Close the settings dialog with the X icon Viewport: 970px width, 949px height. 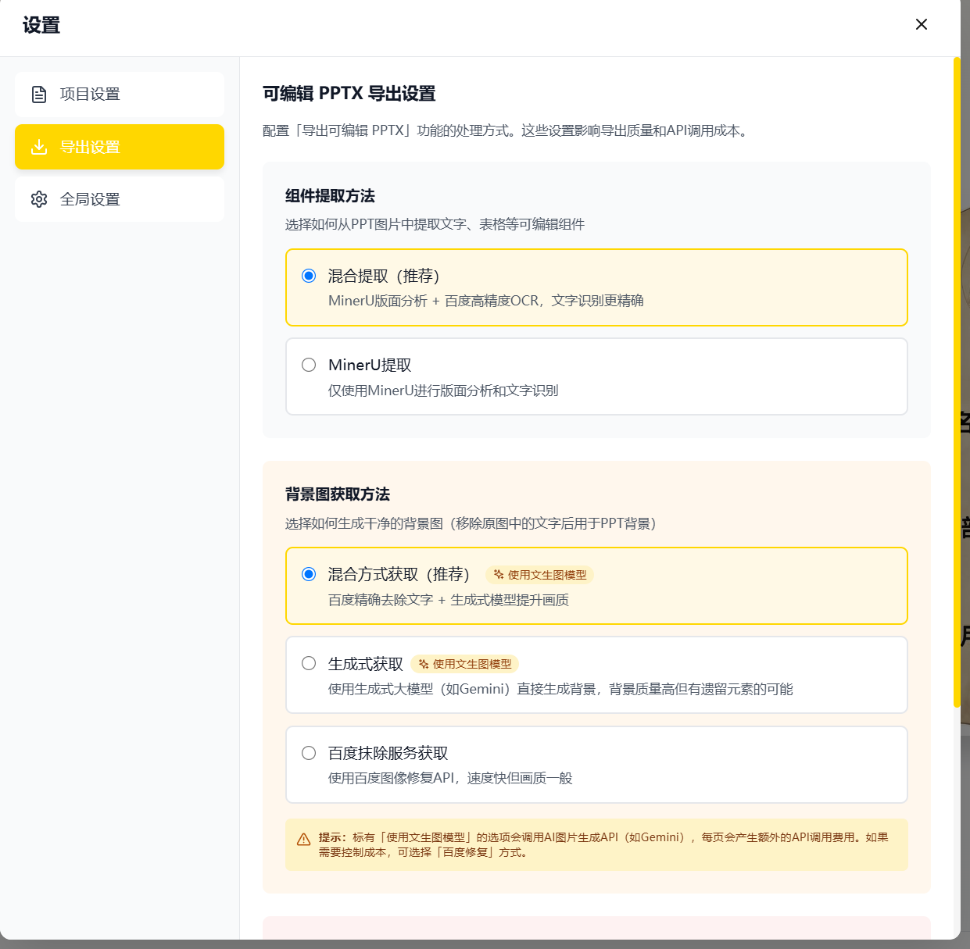[x=922, y=24]
